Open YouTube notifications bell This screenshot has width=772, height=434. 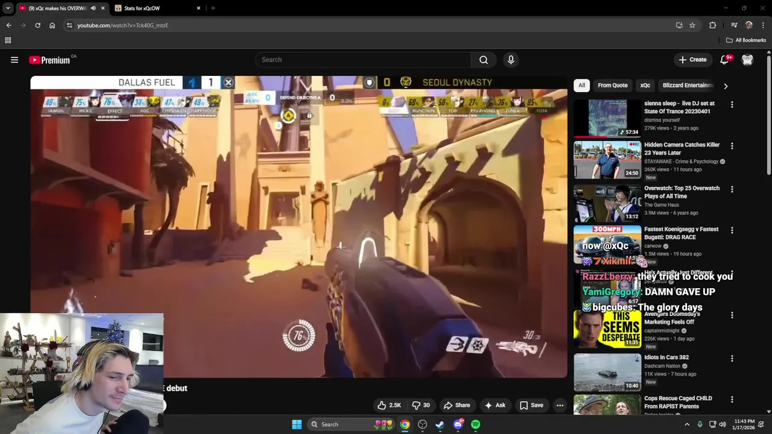724,60
